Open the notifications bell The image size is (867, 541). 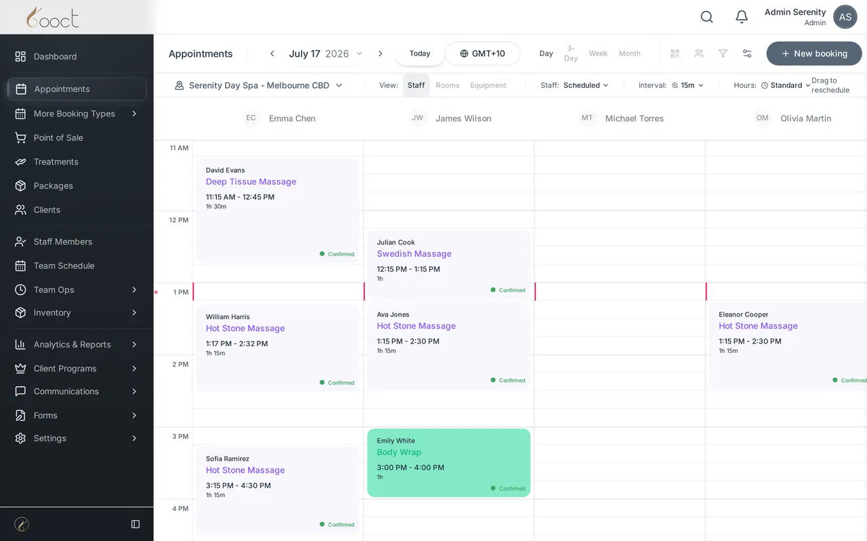pos(742,17)
